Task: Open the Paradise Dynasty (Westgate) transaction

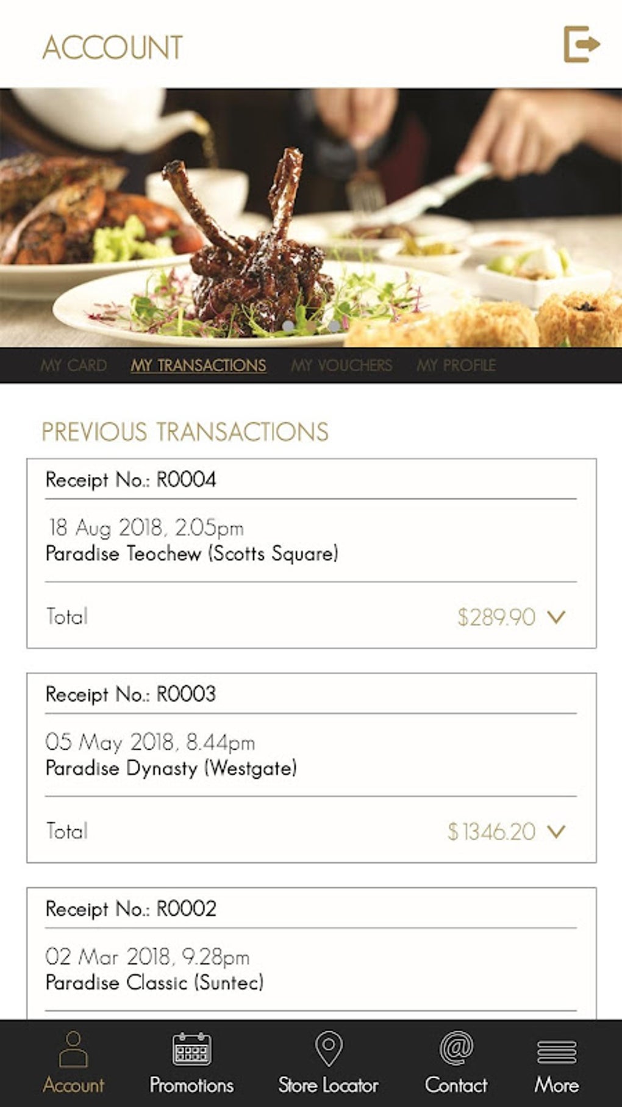Action: [x=171, y=768]
